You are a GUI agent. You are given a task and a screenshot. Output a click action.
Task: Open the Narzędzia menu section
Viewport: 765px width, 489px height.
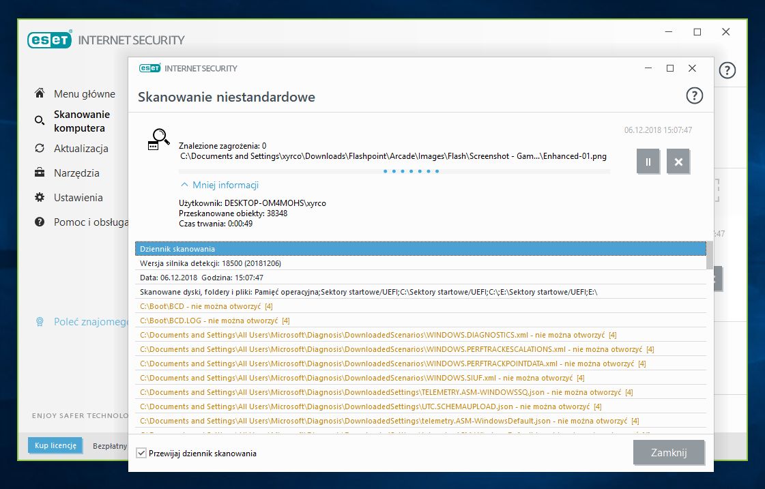[76, 173]
